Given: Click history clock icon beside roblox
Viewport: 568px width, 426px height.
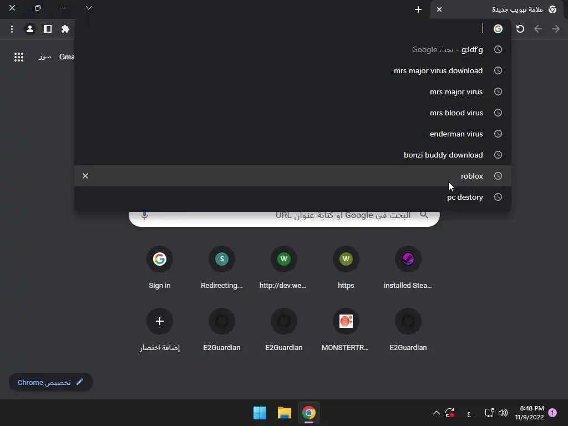Looking at the screenshot, I should pyautogui.click(x=498, y=176).
